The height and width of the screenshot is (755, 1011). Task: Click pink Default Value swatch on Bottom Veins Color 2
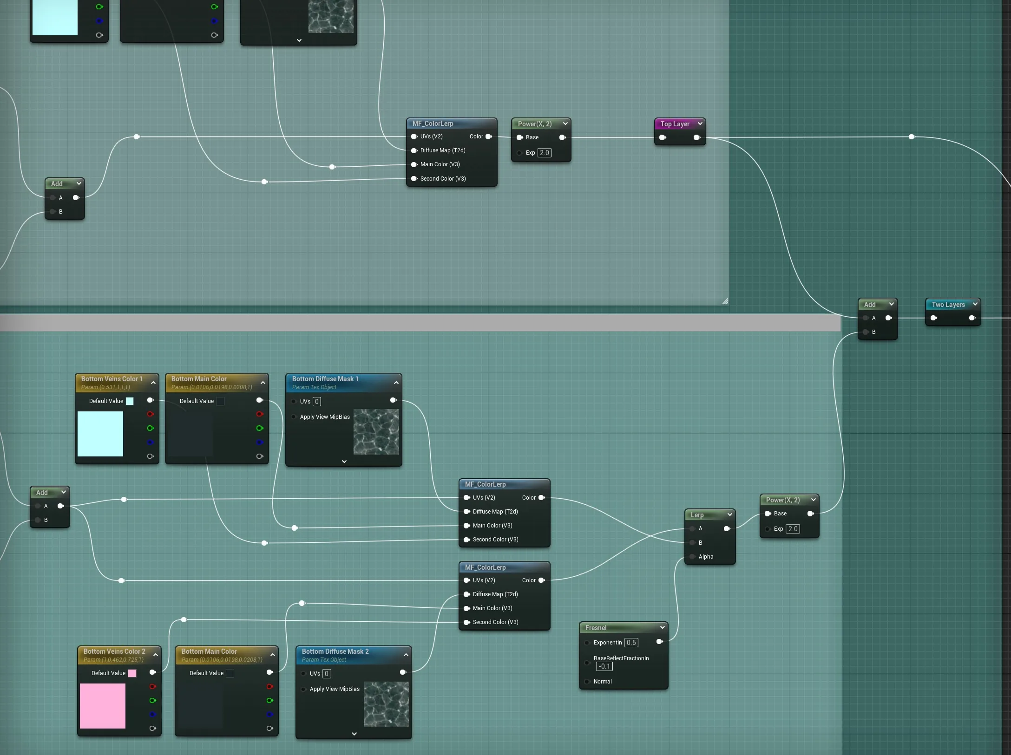coord(132,673)
